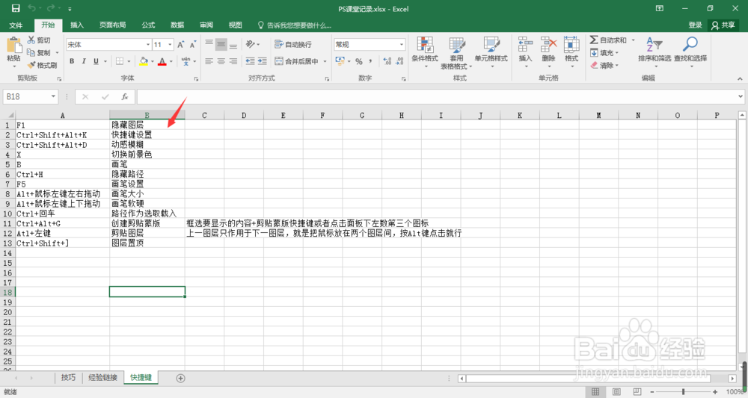Open the 文件 File tab
Screen dimensions: 748x398
click(x=16, y=25)
